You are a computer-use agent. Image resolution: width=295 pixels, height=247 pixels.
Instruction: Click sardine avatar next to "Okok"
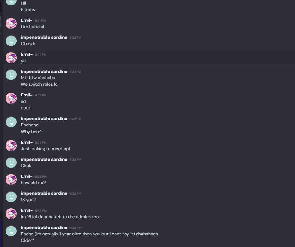click(x=11, y=163)
